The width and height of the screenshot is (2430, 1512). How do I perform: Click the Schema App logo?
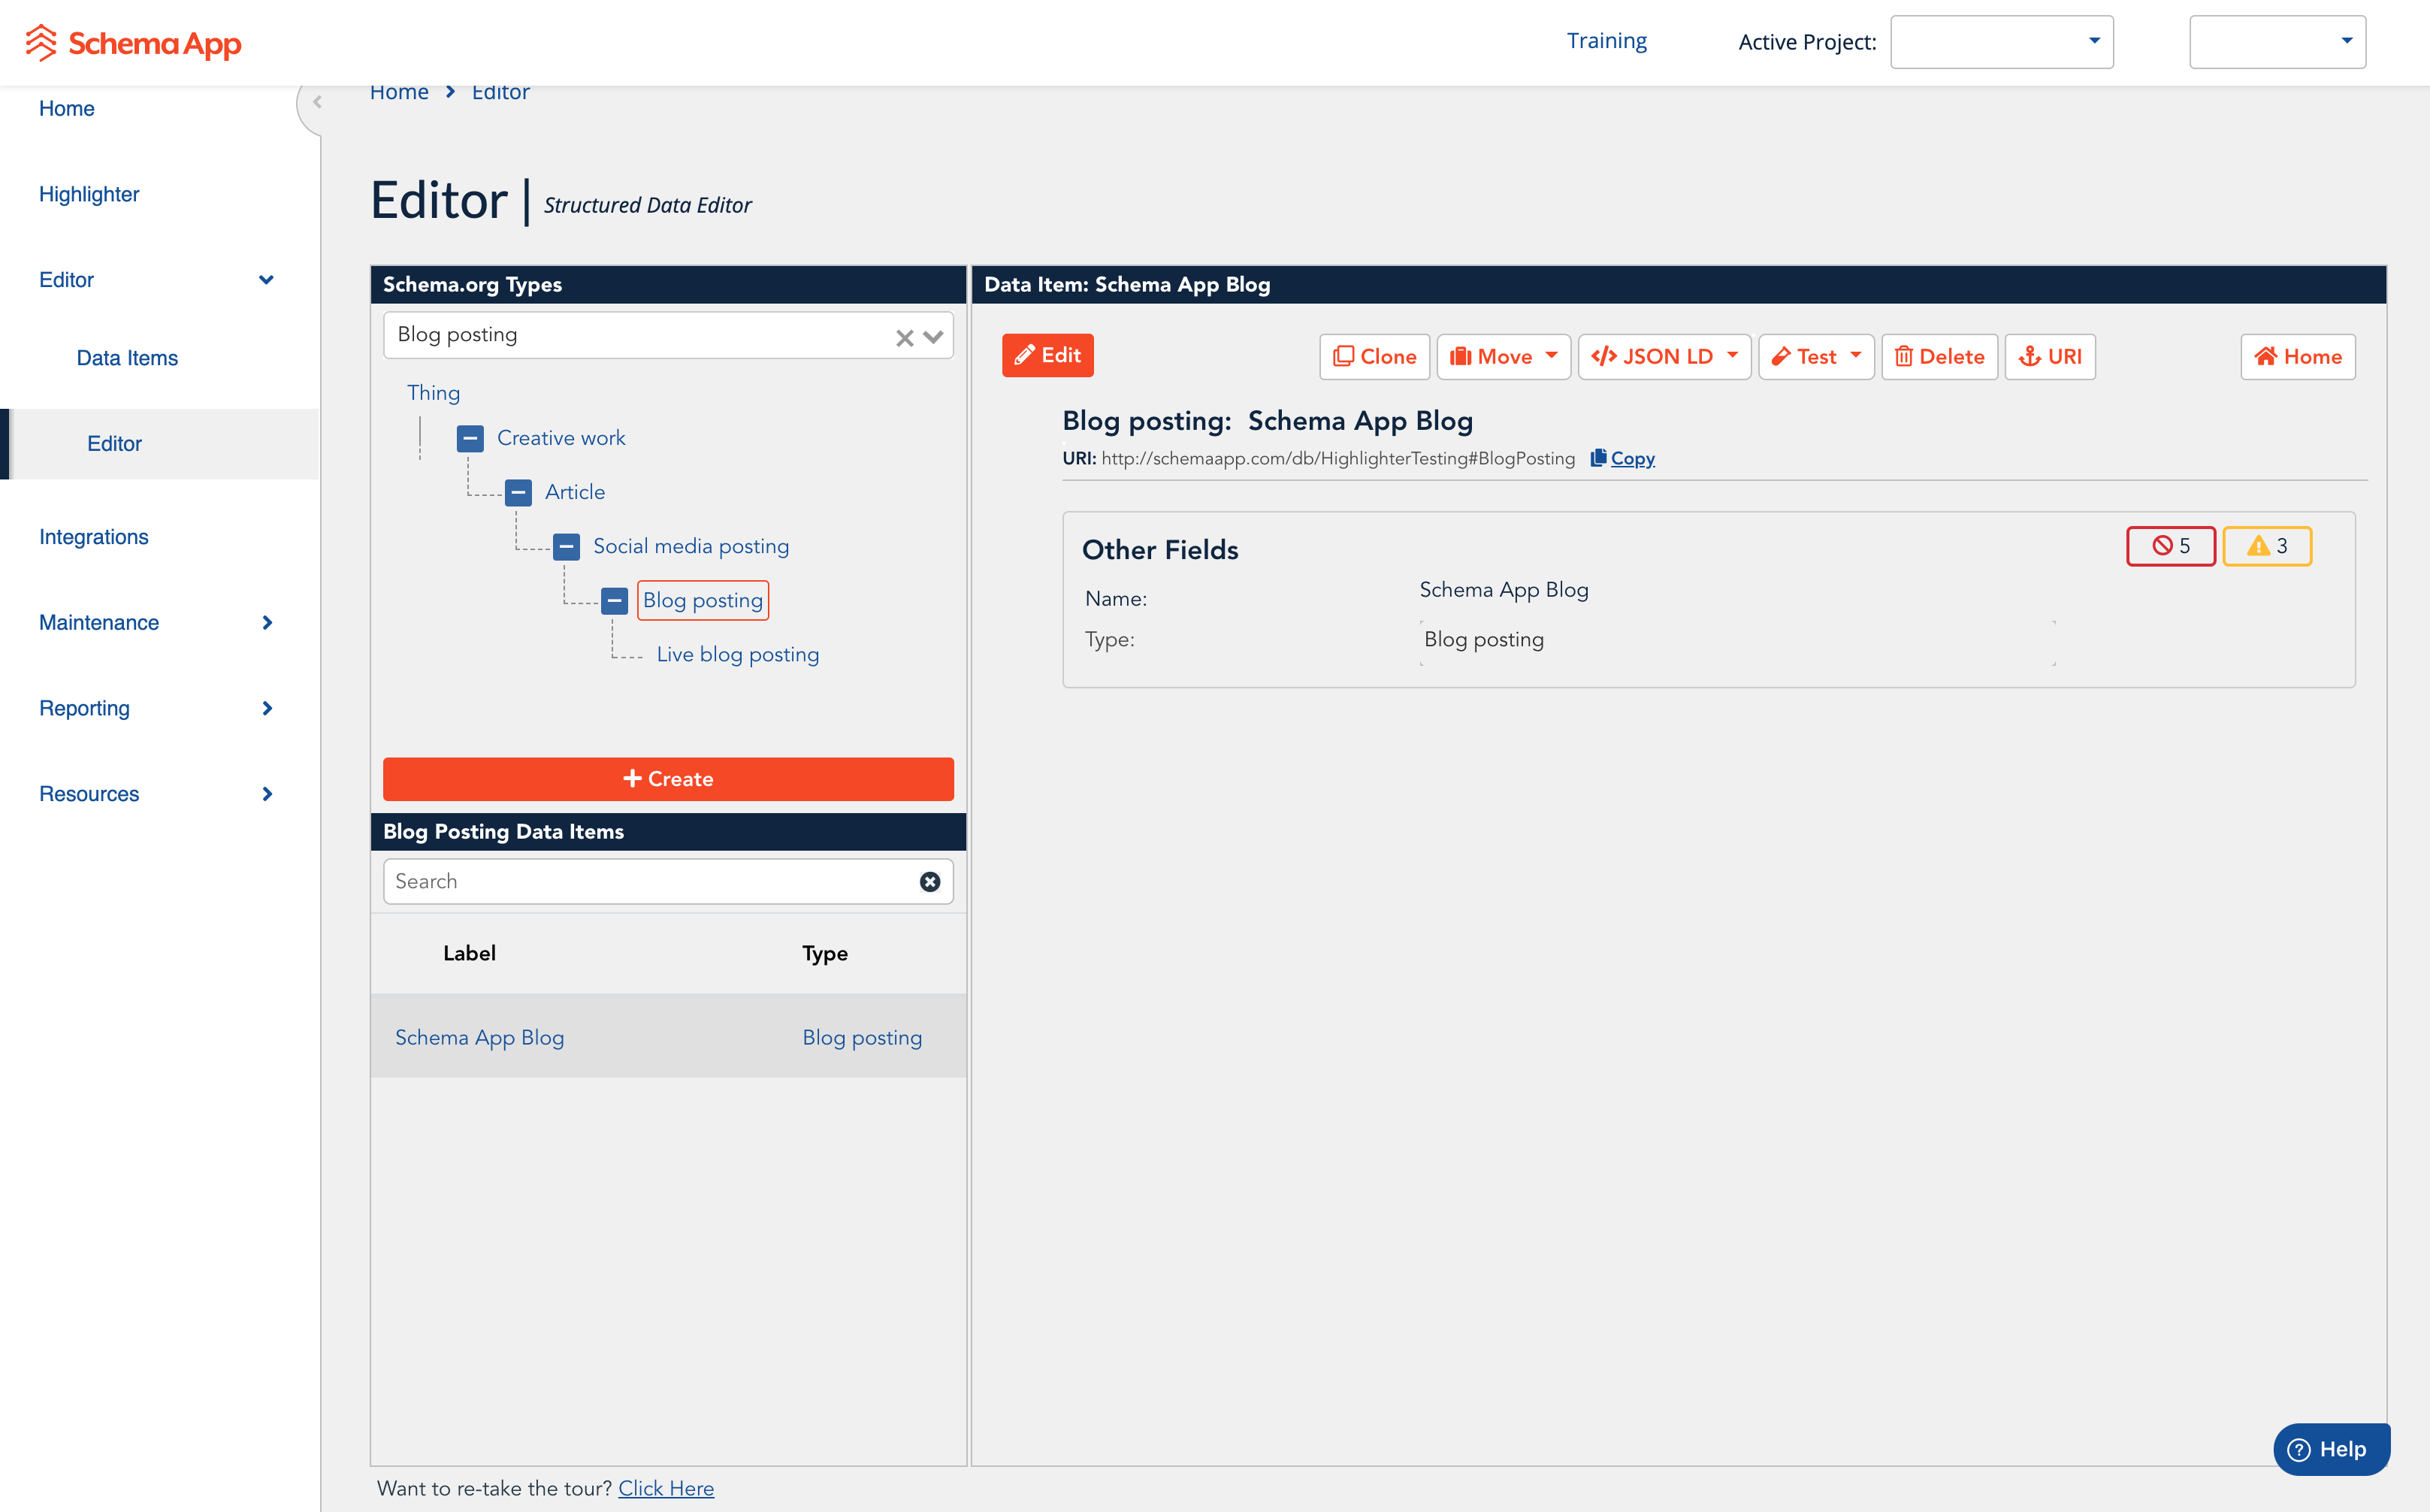click(x=133, y=43)
